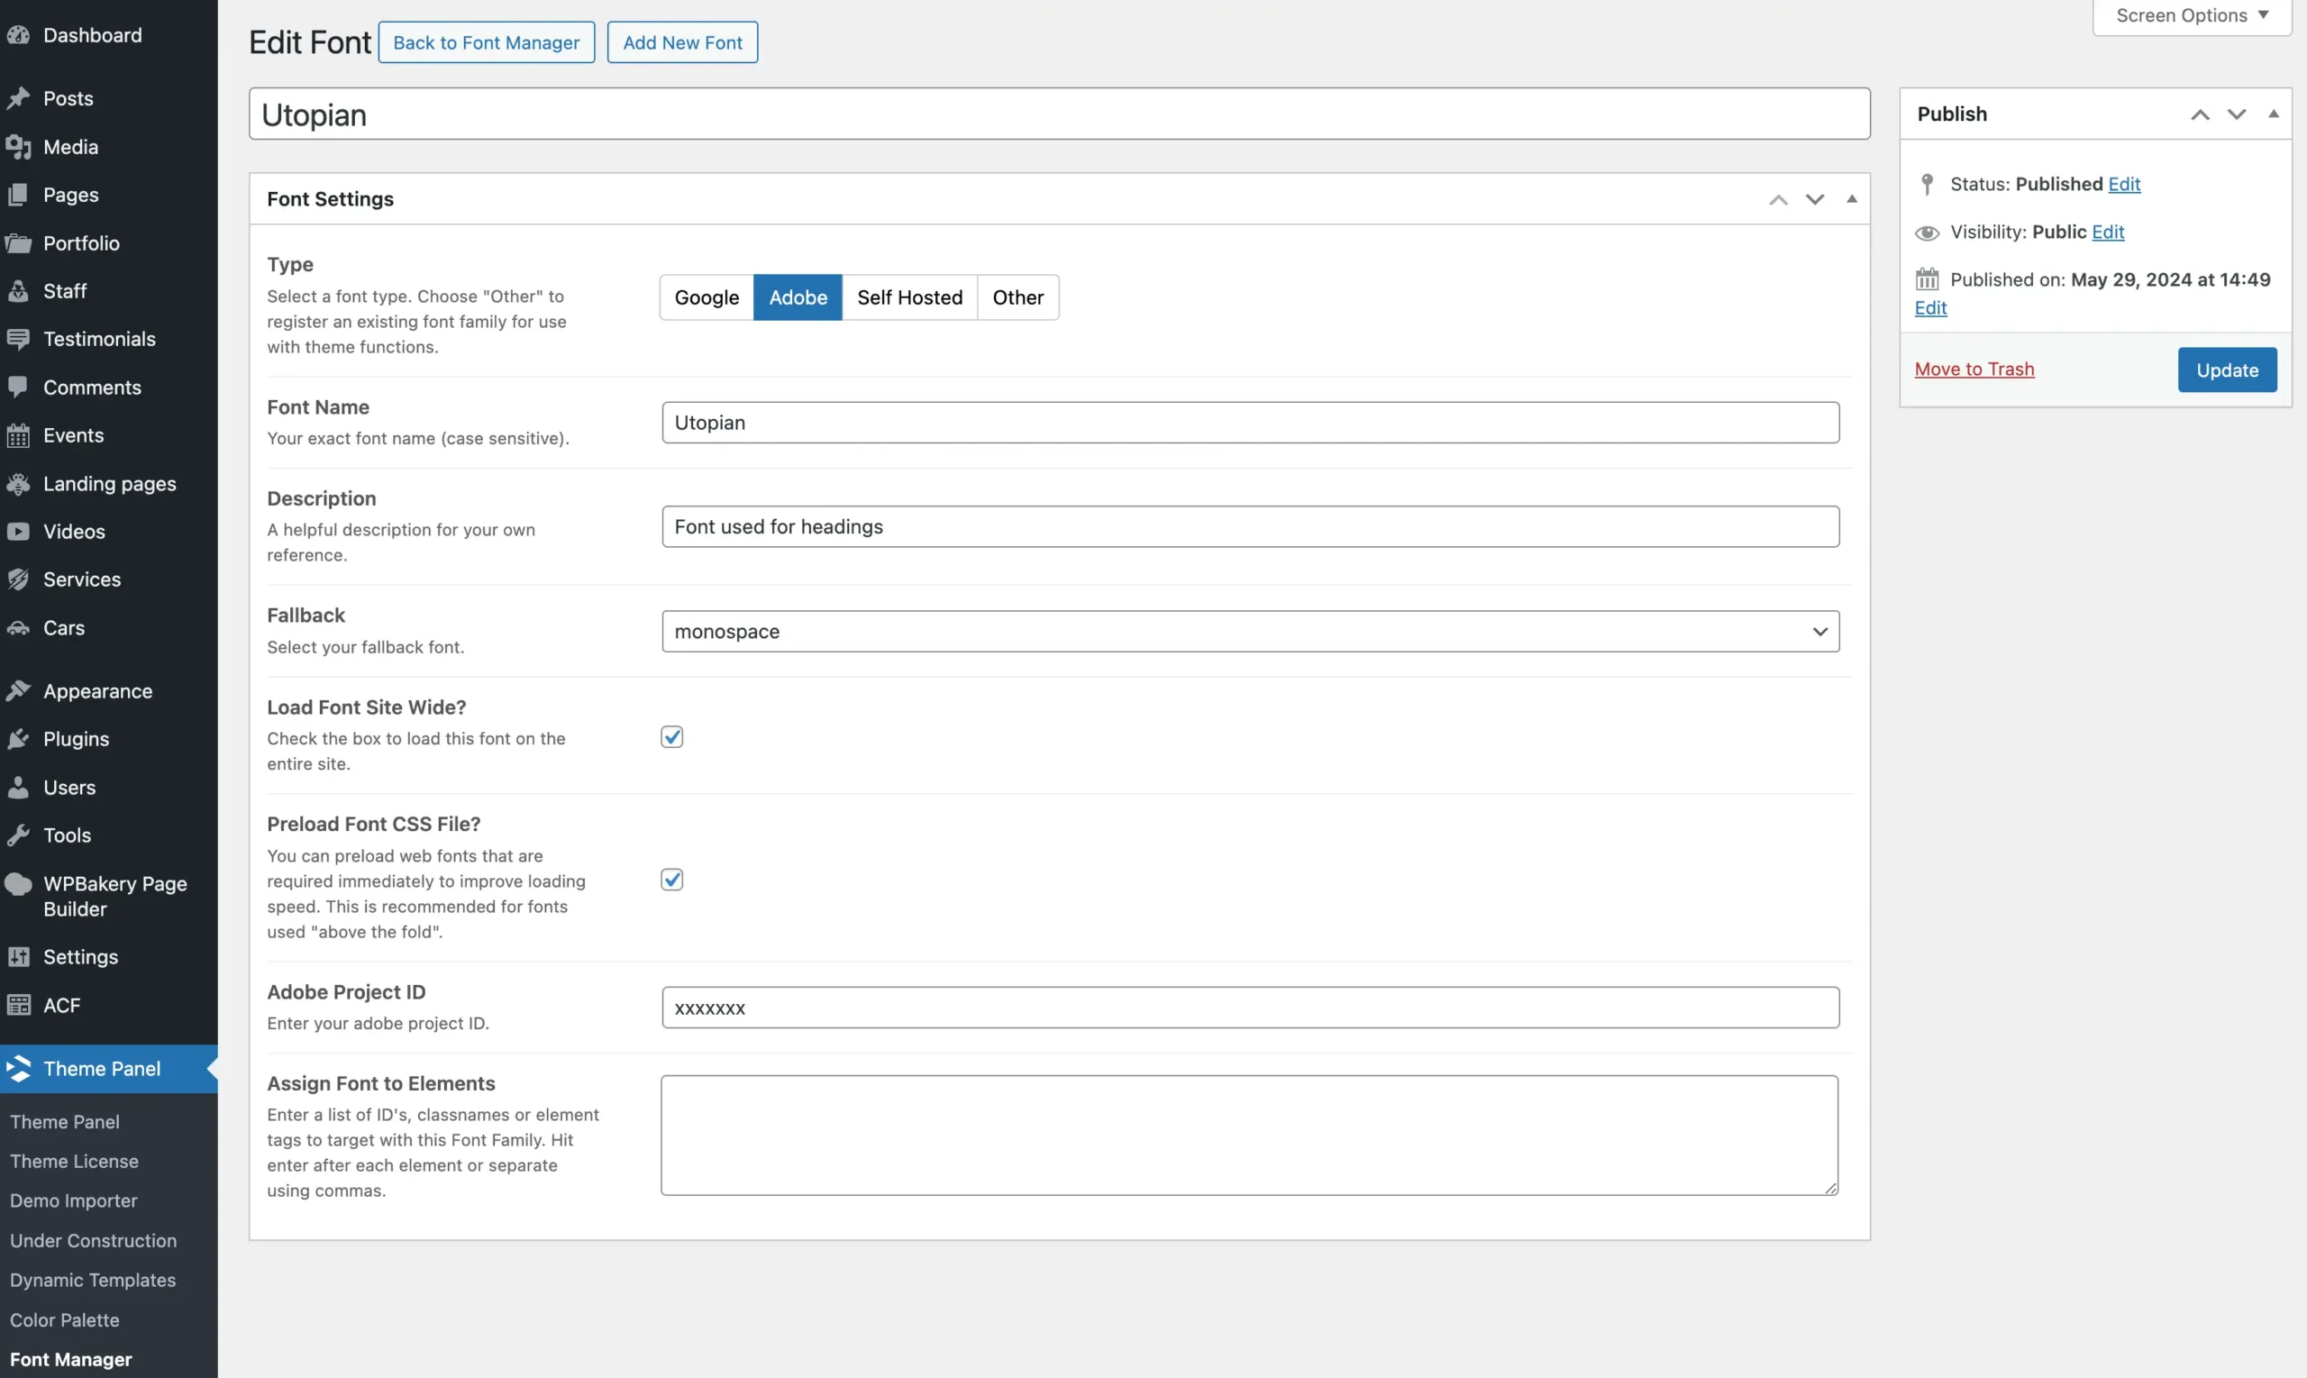Click the published date calendar icon
Screen dimensions: 2307x1378
(1928, 279)
